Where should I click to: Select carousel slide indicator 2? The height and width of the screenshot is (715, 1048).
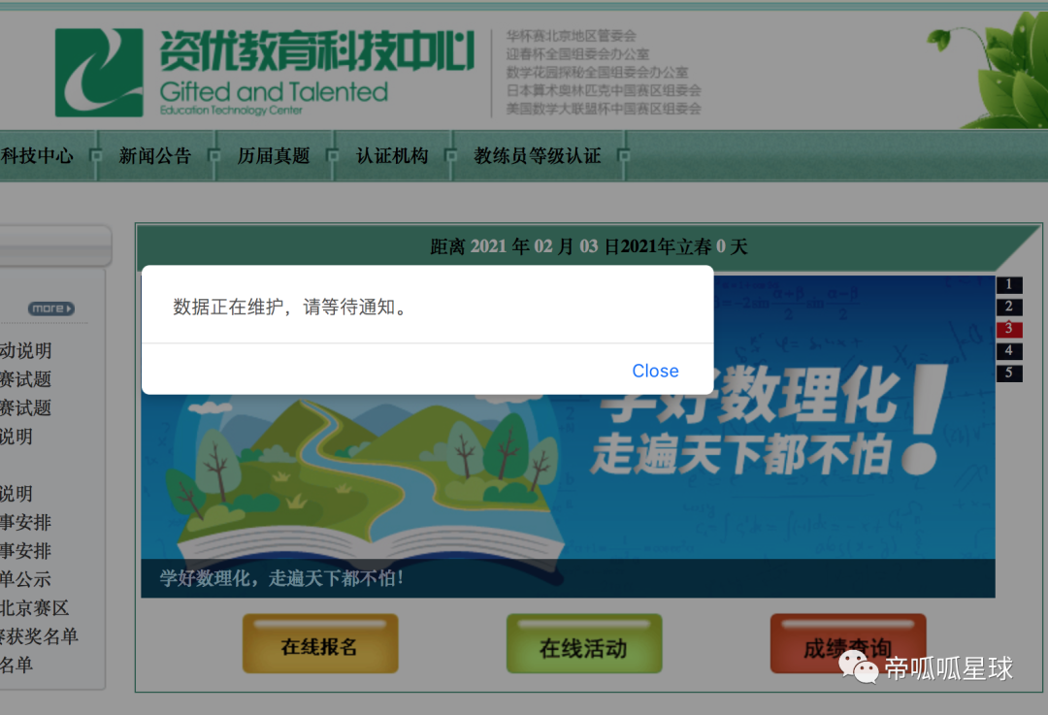tap(1009, 307)
